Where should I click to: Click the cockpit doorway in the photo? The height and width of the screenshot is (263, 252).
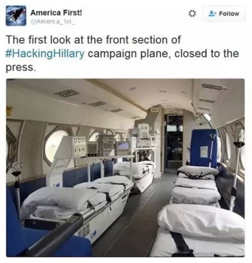coord(173,141)
